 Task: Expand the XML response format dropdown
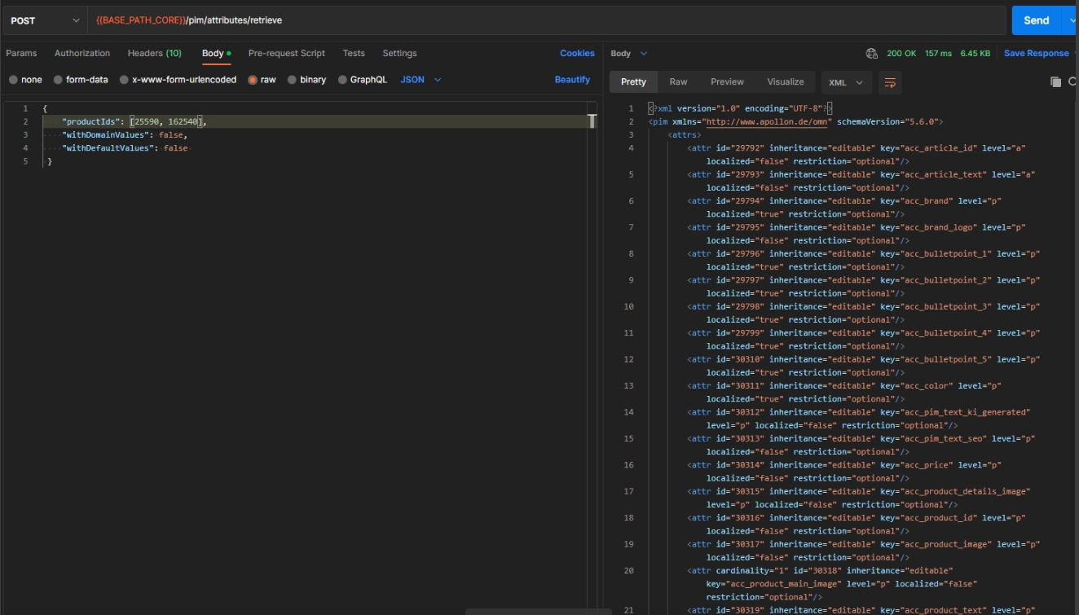[846, 82]
